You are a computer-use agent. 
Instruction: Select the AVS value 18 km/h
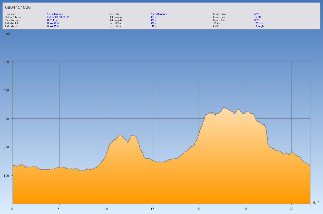[x=259, y=26]
